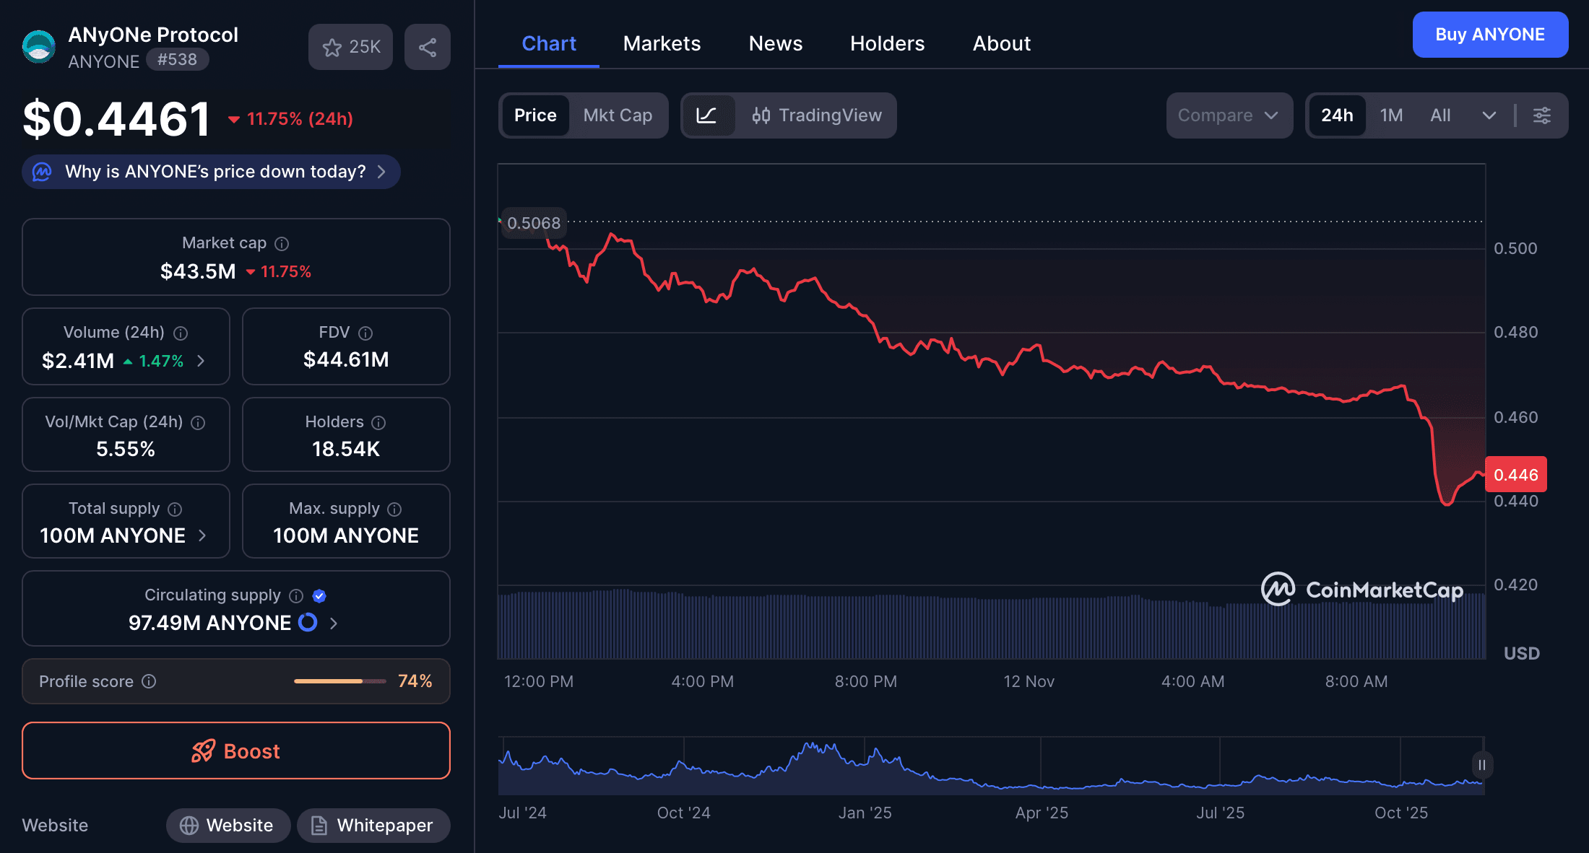Pause the mini chart playback toggle
Screen dimensions: 1589x853
(x=1481, y=765)
